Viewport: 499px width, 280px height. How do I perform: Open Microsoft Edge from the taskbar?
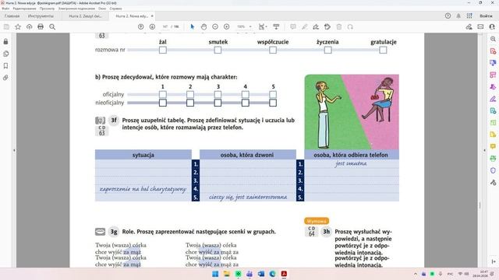(272, 274)
